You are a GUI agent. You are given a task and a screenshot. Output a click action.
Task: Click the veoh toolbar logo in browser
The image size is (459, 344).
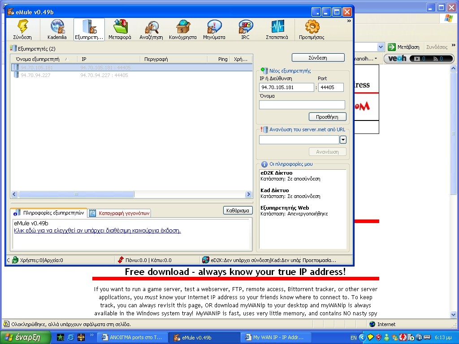coord(397,59)
